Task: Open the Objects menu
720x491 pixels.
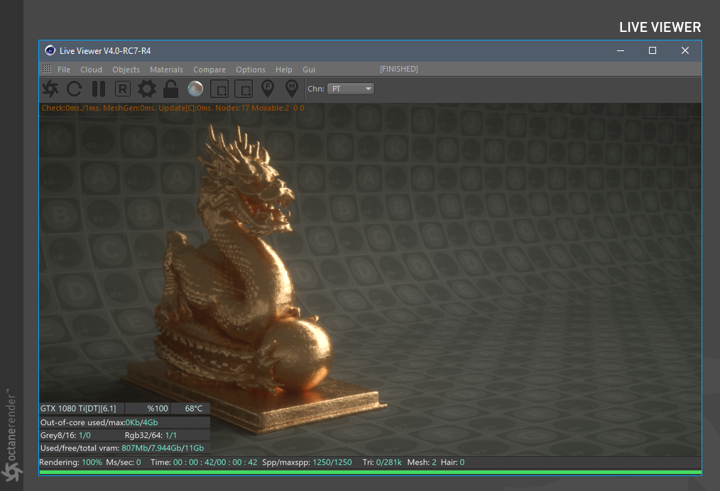Action: click(x=126, y=70)
